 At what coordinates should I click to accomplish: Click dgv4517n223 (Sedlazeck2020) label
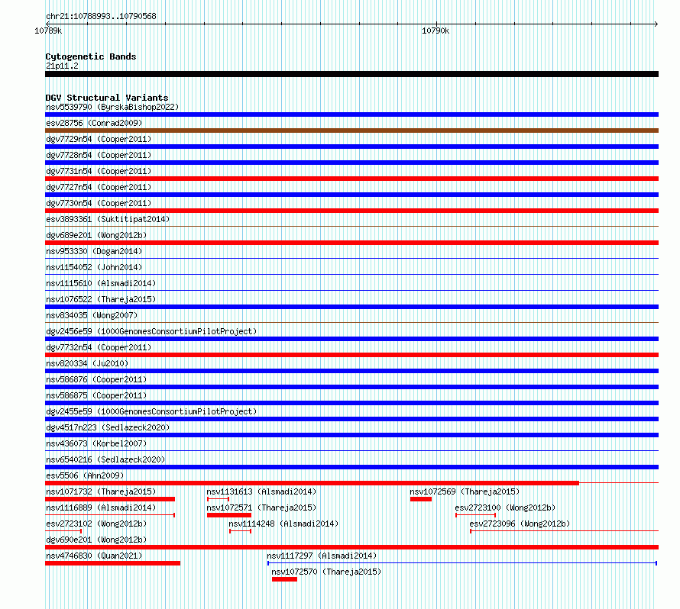tap(108, 427)
